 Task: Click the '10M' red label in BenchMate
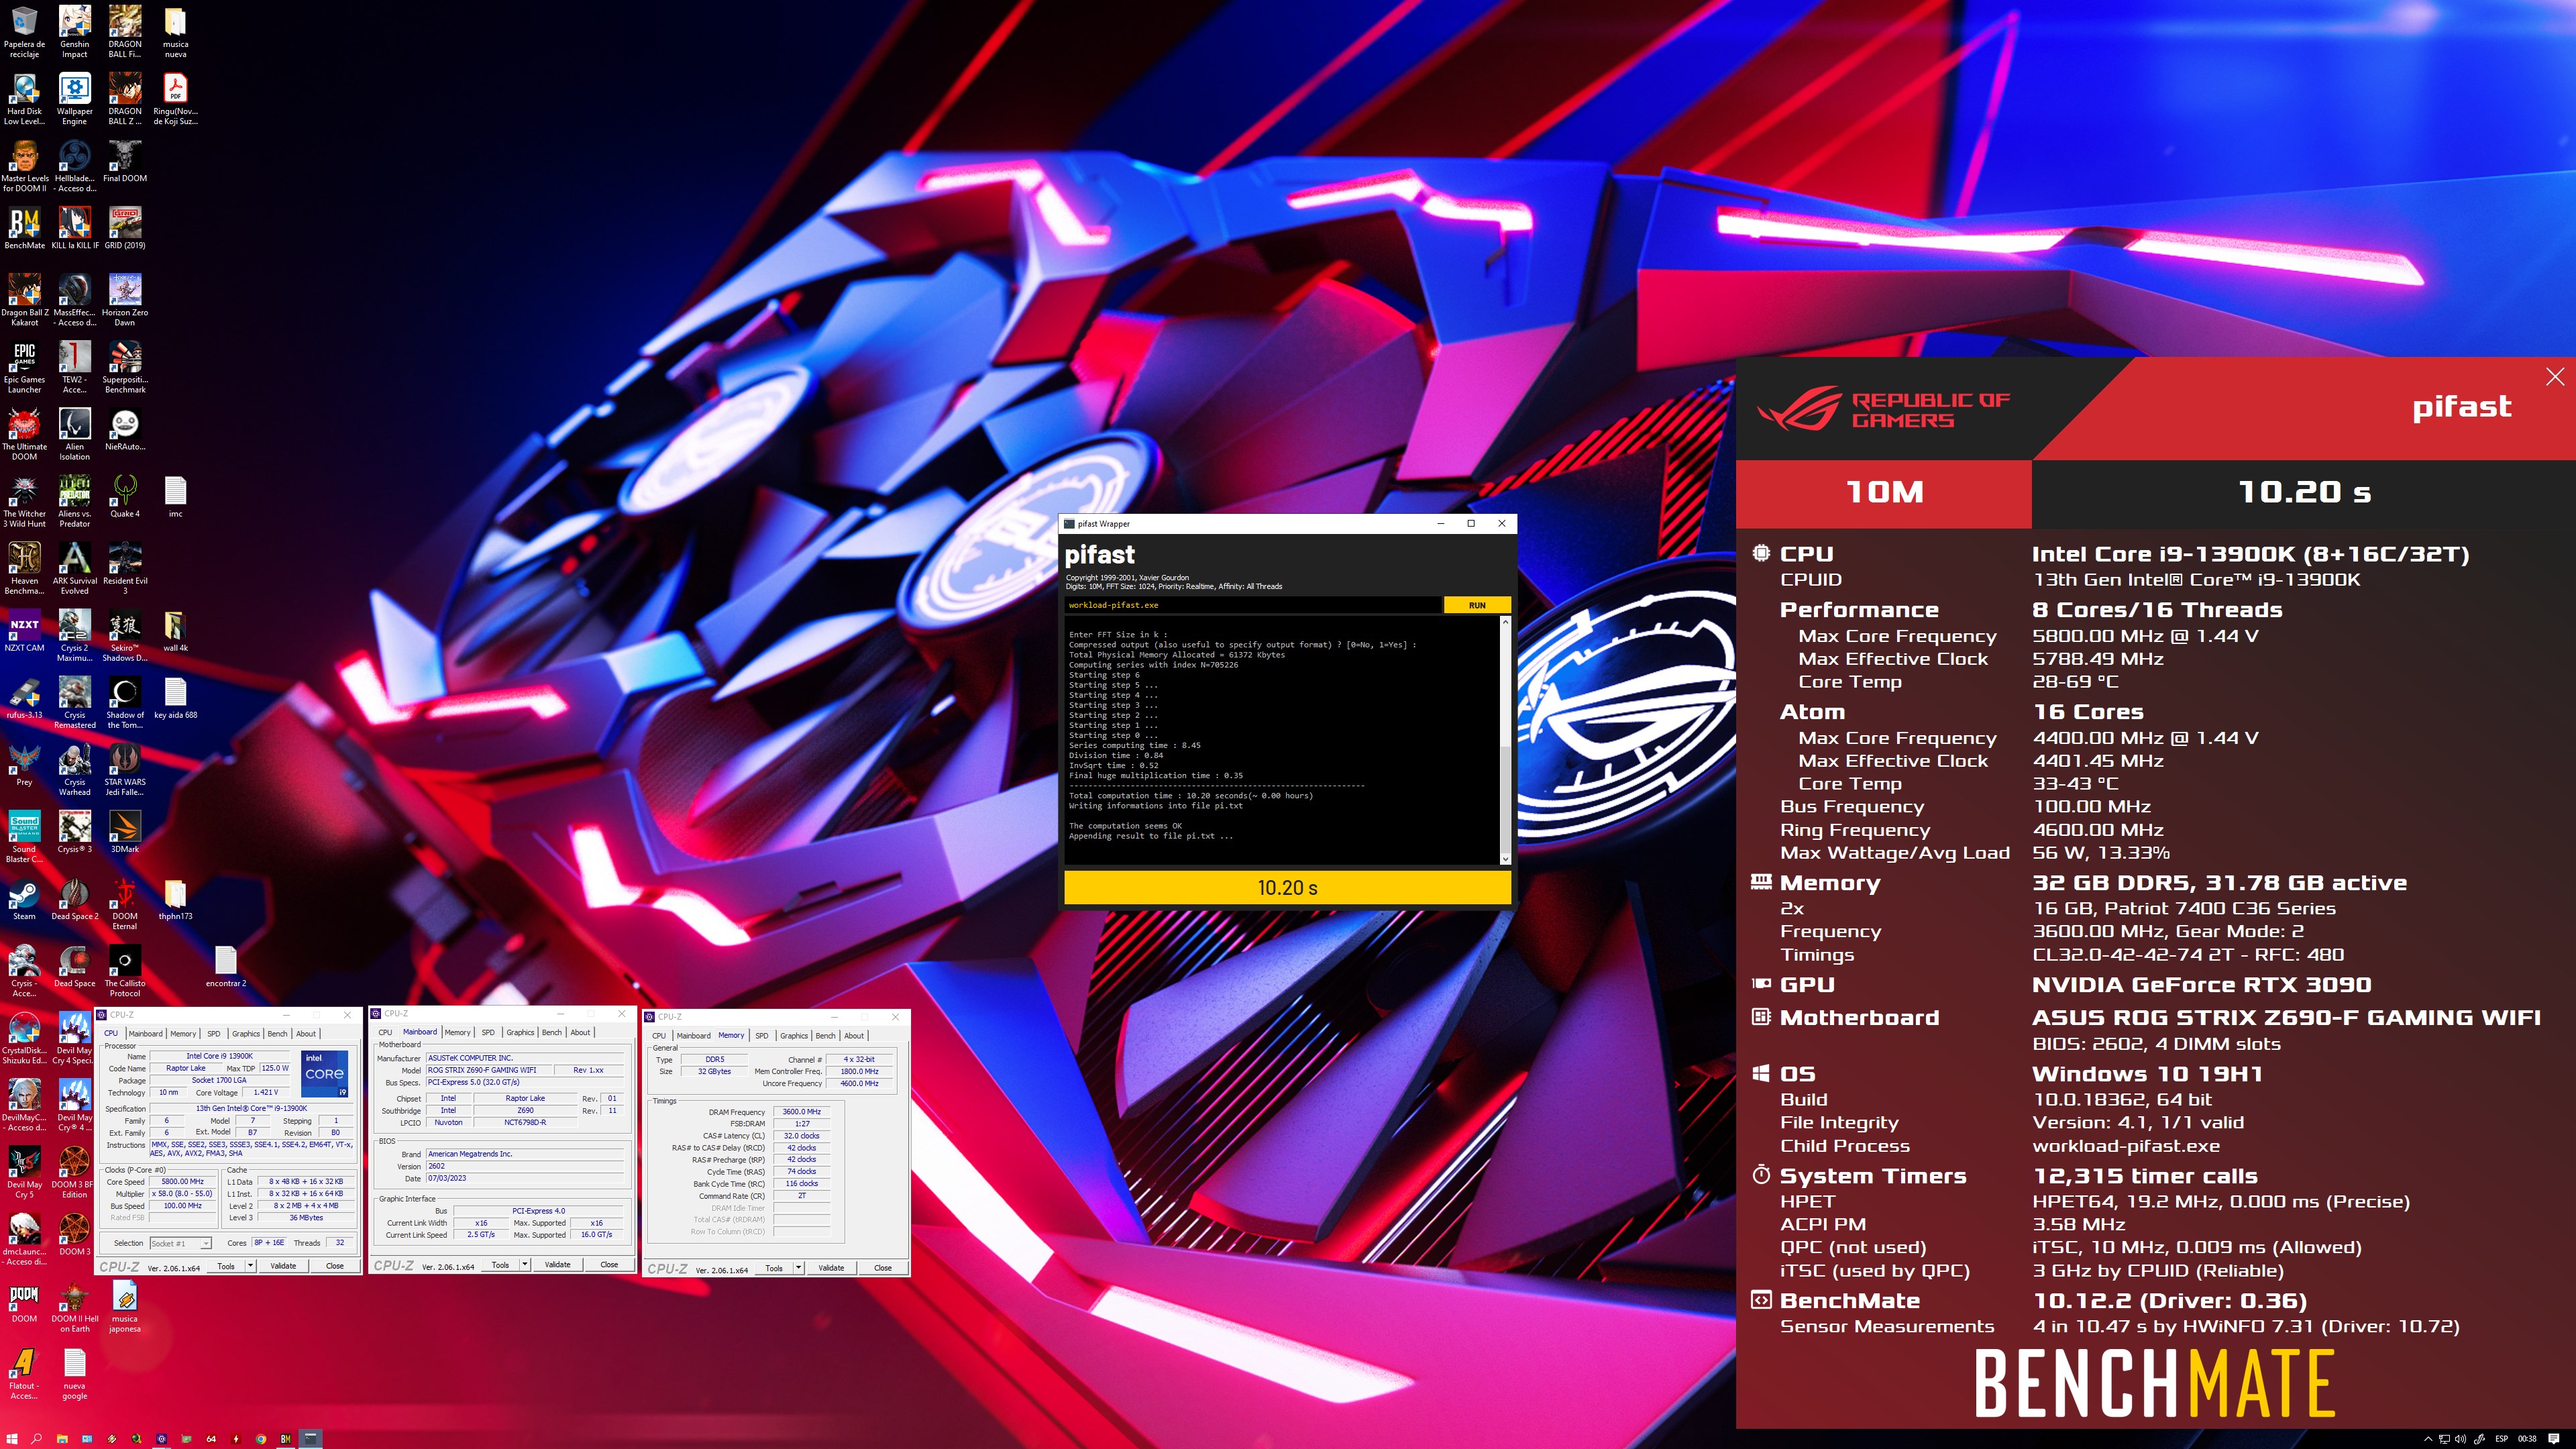tap(1884, 492)
